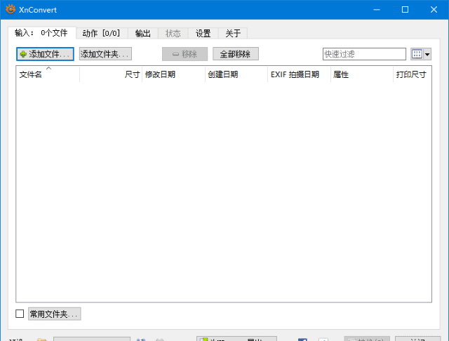
Task: Sort list by 尺寸 column header
Action: pyautogui.click(x=111, y=74)
